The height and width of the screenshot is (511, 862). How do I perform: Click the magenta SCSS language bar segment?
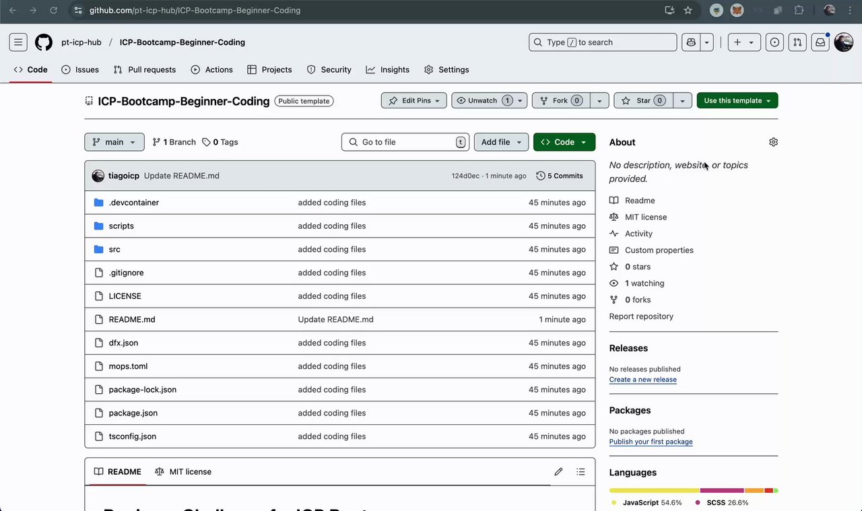[x=722, y=490]
